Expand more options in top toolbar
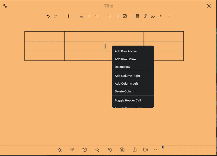Image resolution: width=217 pixels, height=156 pixels. [170, 16]
